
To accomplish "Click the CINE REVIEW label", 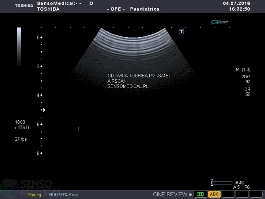I will tap(170, 194).
